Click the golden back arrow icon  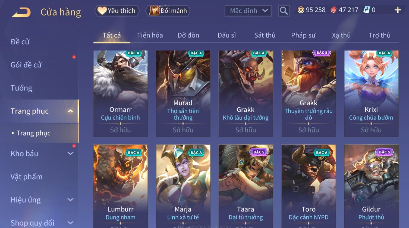coord(21,12)
